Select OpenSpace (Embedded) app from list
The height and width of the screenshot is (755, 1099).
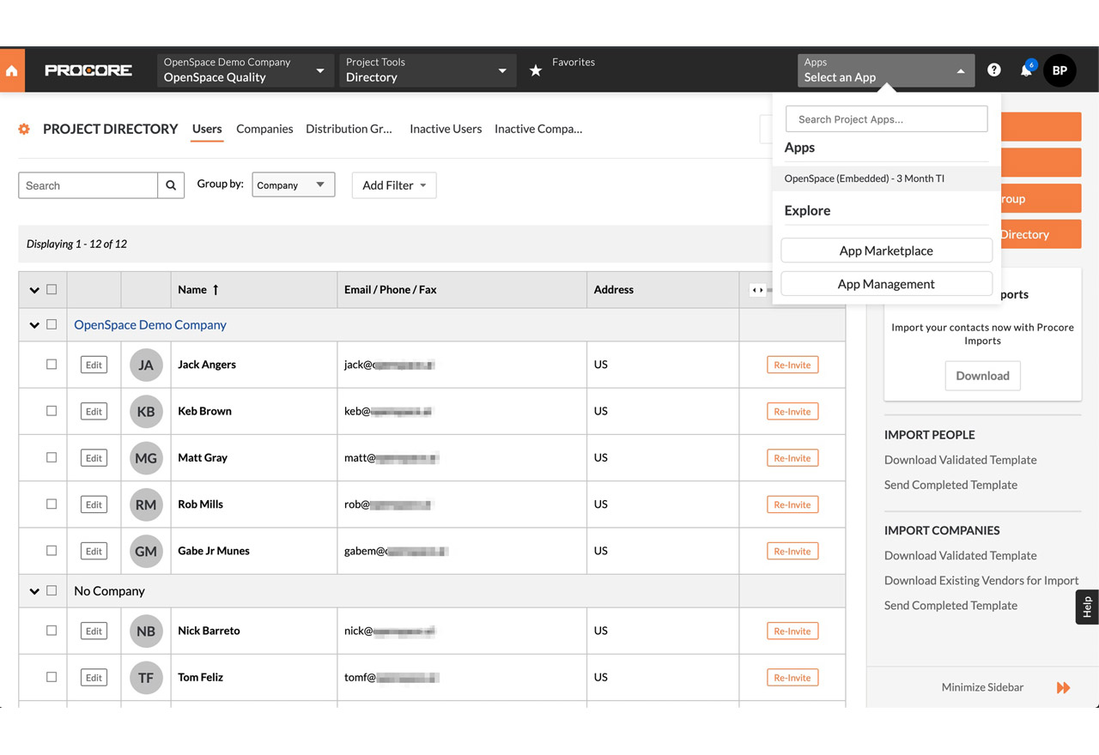864,178
